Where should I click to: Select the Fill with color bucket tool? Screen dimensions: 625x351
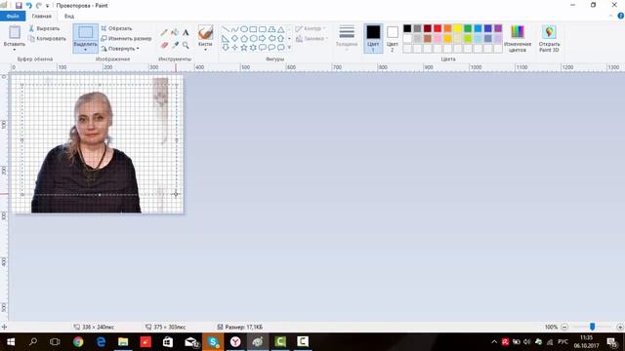click(x=175, y=32)
